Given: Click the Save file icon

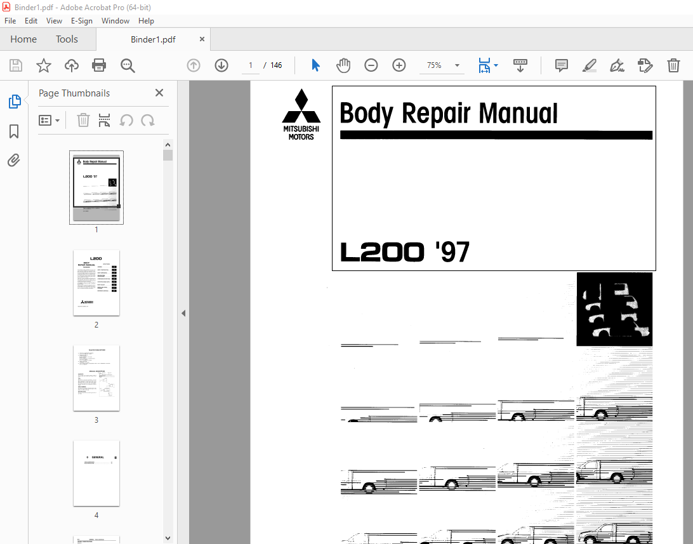Looking at the screenshot, I should point(16,65).
